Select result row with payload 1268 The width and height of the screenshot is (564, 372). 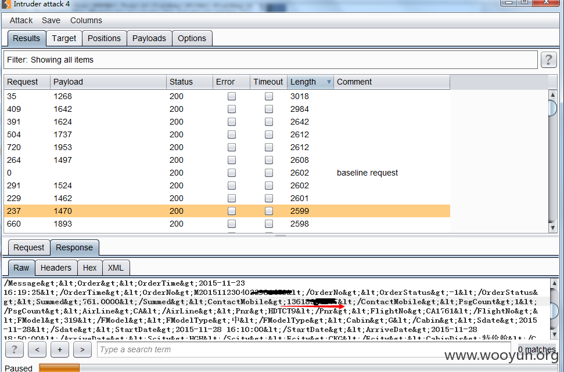coord(227,96)
